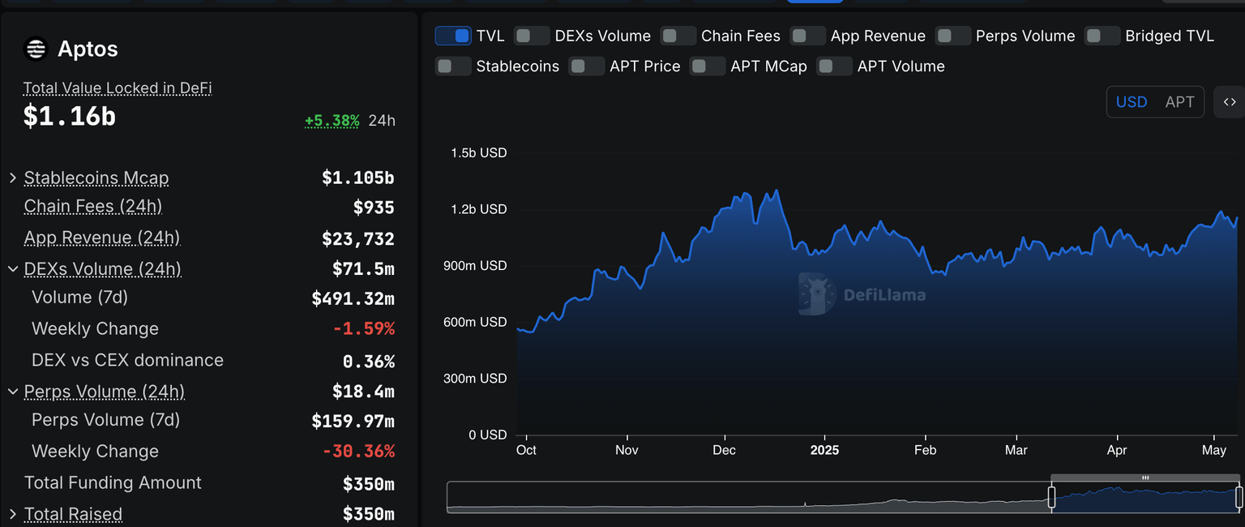Click the Total Value Locked in DeFi label

coord(118,88)
